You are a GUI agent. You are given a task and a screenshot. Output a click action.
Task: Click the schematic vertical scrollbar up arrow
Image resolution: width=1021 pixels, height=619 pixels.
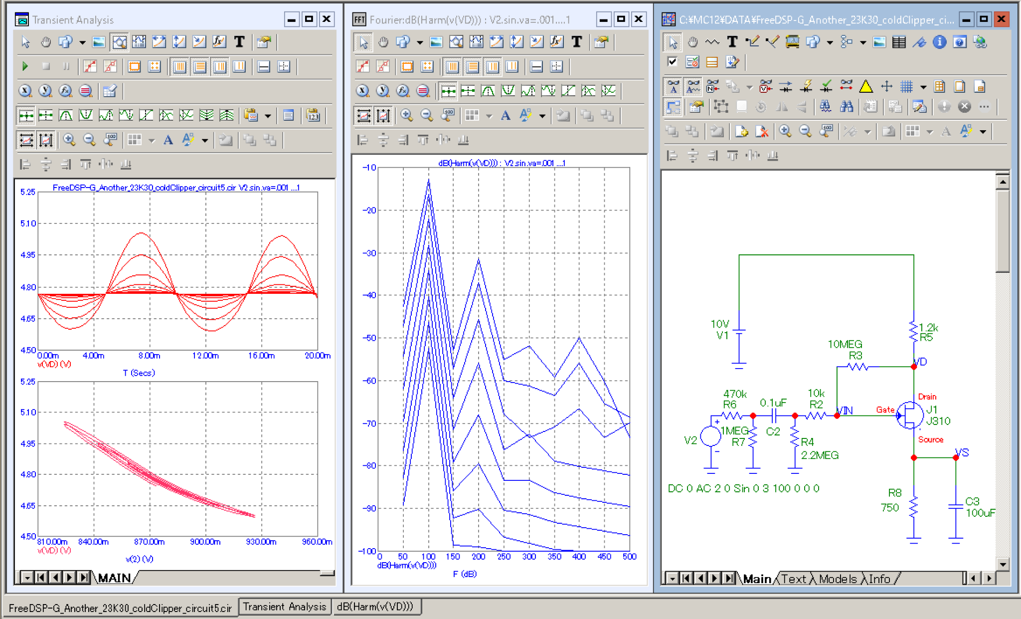click(1003, 182)
